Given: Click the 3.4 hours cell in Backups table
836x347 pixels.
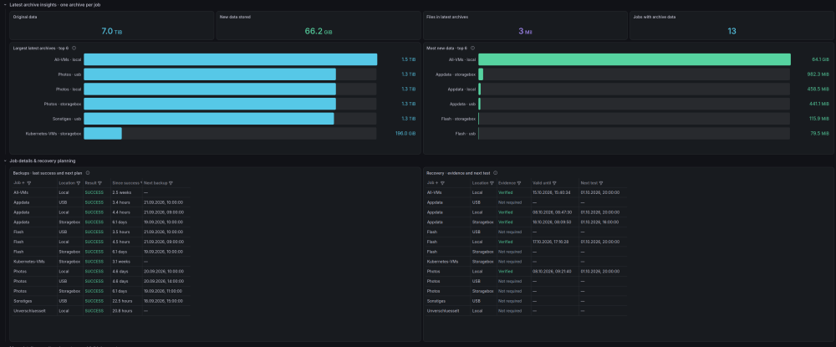Looking at the screenshot, I should pyautogui.click(x=126, y=202).
